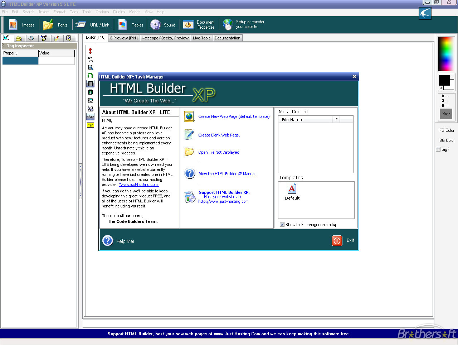Open the Modes menu
Viewport: 458px width, 345px height.
(135, 12)
